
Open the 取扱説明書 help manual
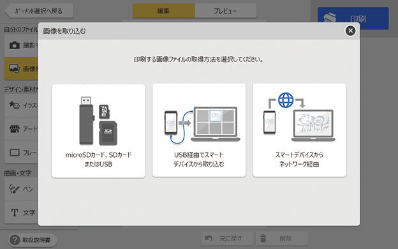coord(33,240)
